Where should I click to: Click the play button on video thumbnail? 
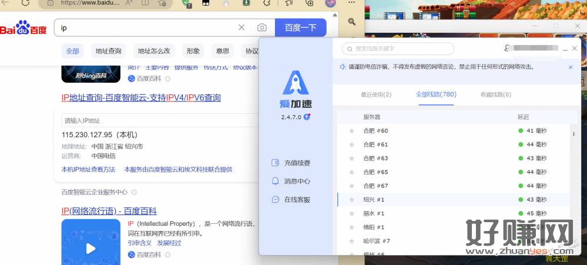click(x=90, y=249)
